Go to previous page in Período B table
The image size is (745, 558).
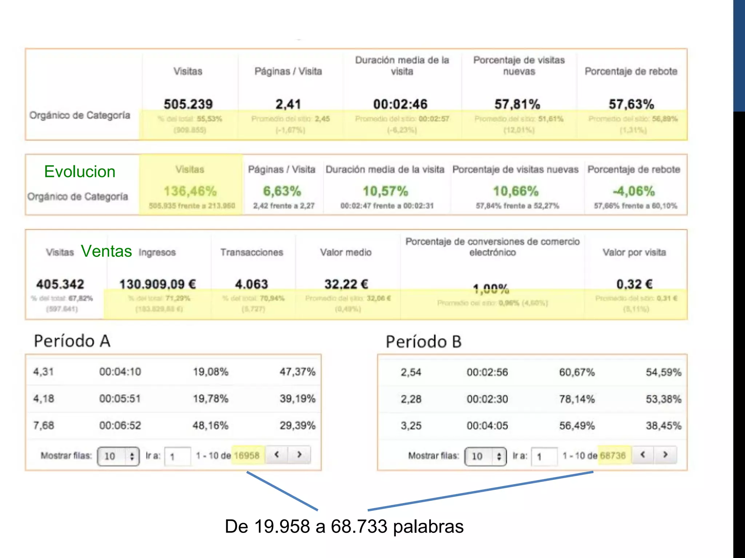pyautogui.click(x=643, y=454)
